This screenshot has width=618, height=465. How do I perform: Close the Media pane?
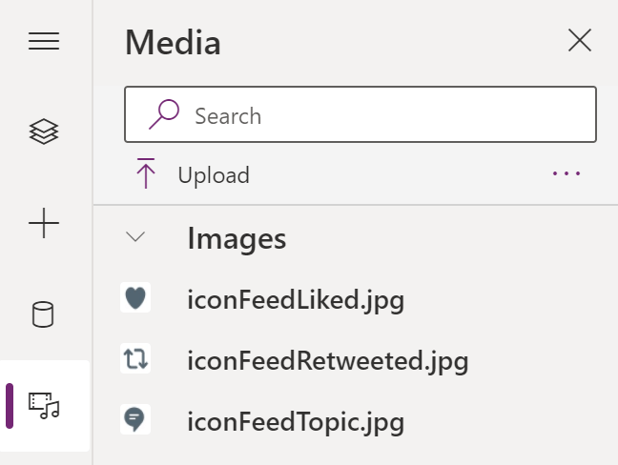(x=580, y=40)
